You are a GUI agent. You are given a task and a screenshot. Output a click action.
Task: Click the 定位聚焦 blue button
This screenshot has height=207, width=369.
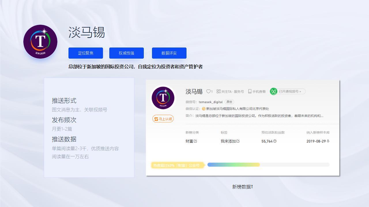(86, 53)
